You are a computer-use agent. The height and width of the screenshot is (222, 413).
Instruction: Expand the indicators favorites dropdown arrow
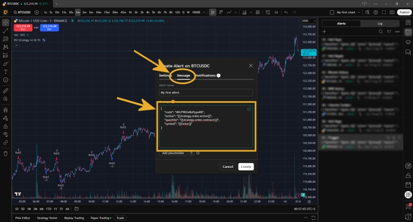click(x=251, y=12)
